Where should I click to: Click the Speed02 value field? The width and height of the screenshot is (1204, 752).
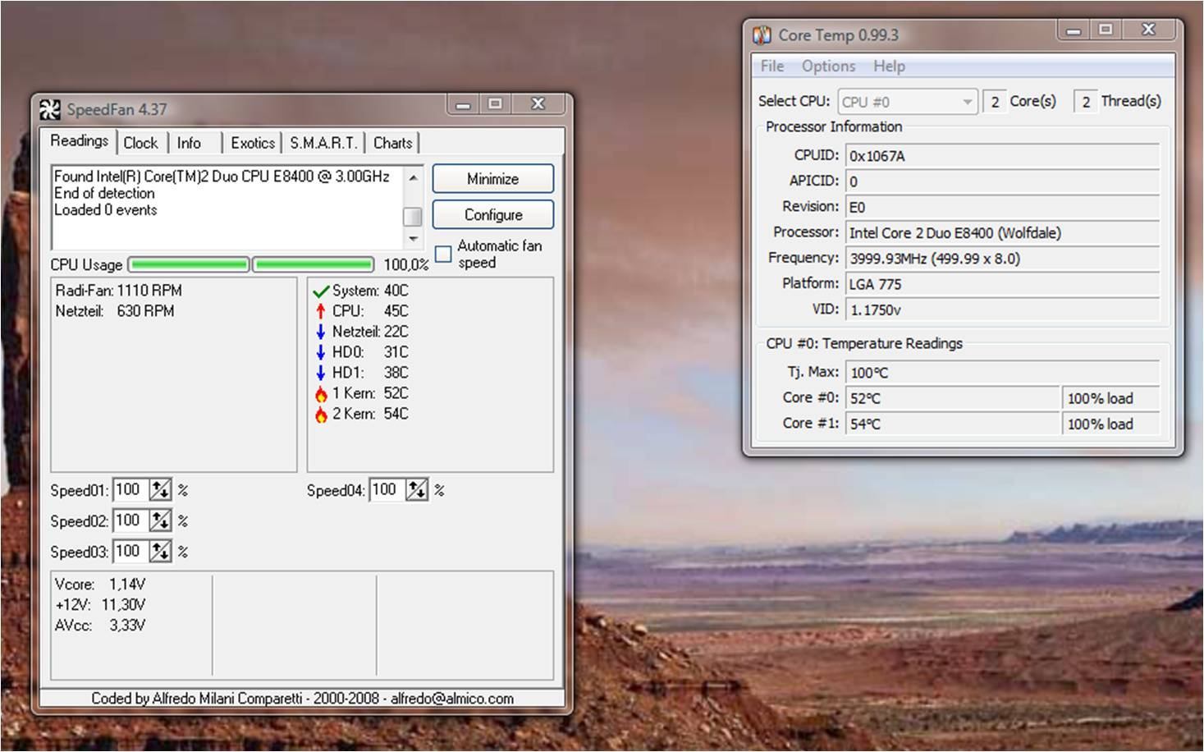point(130,520)
